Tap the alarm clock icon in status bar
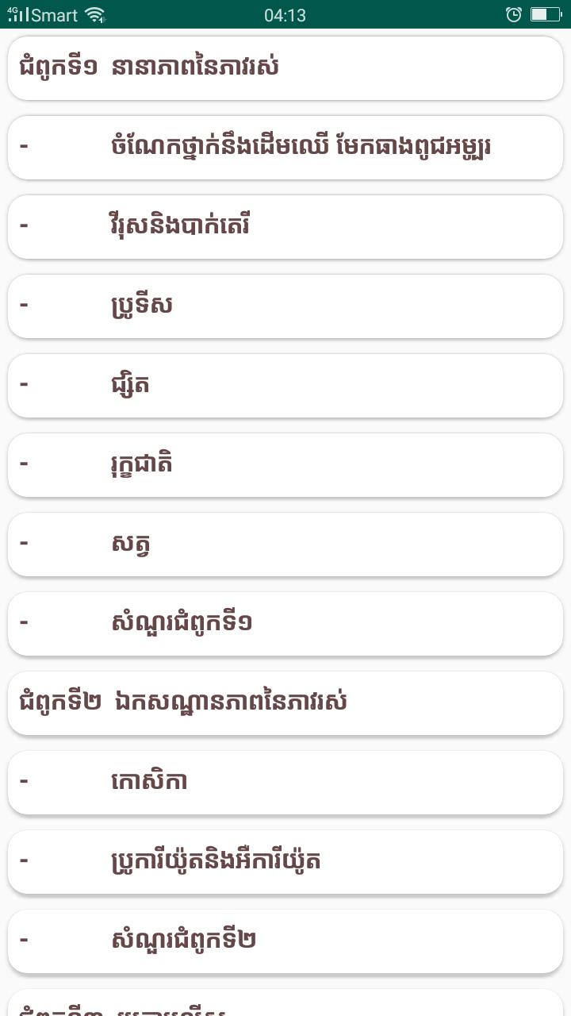The width and height of the screenshot is (571, 1016). [x=514, y=14]
